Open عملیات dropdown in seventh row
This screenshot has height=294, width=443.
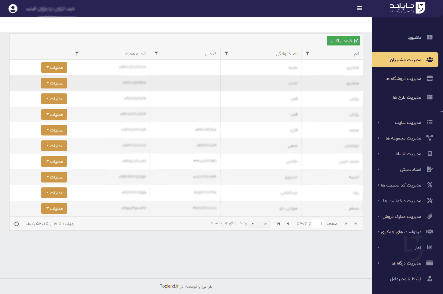click(54, 162)
